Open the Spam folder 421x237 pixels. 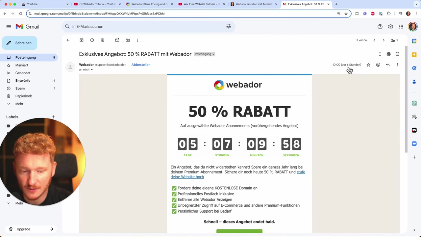click(x=30, y=88)
